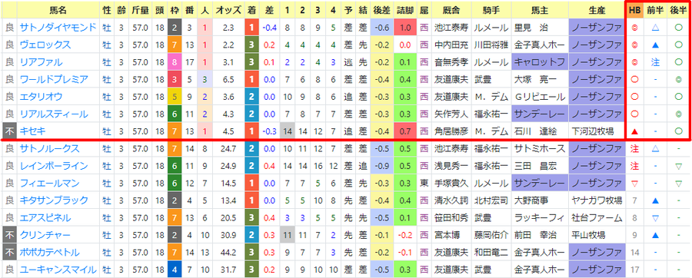This screenshot has height=278, width=692.
Task: Open the リアファル horse link
Action: [x=41, y=62]
